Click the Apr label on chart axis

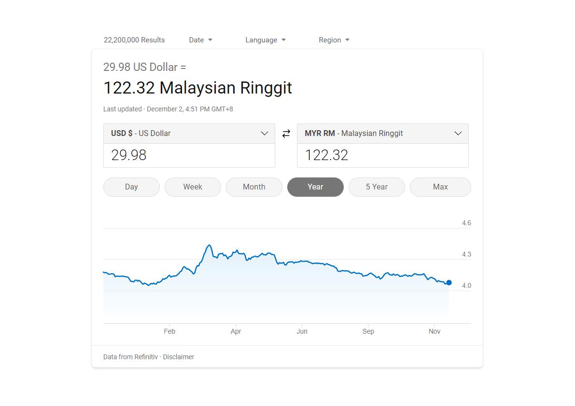[236, 331]
